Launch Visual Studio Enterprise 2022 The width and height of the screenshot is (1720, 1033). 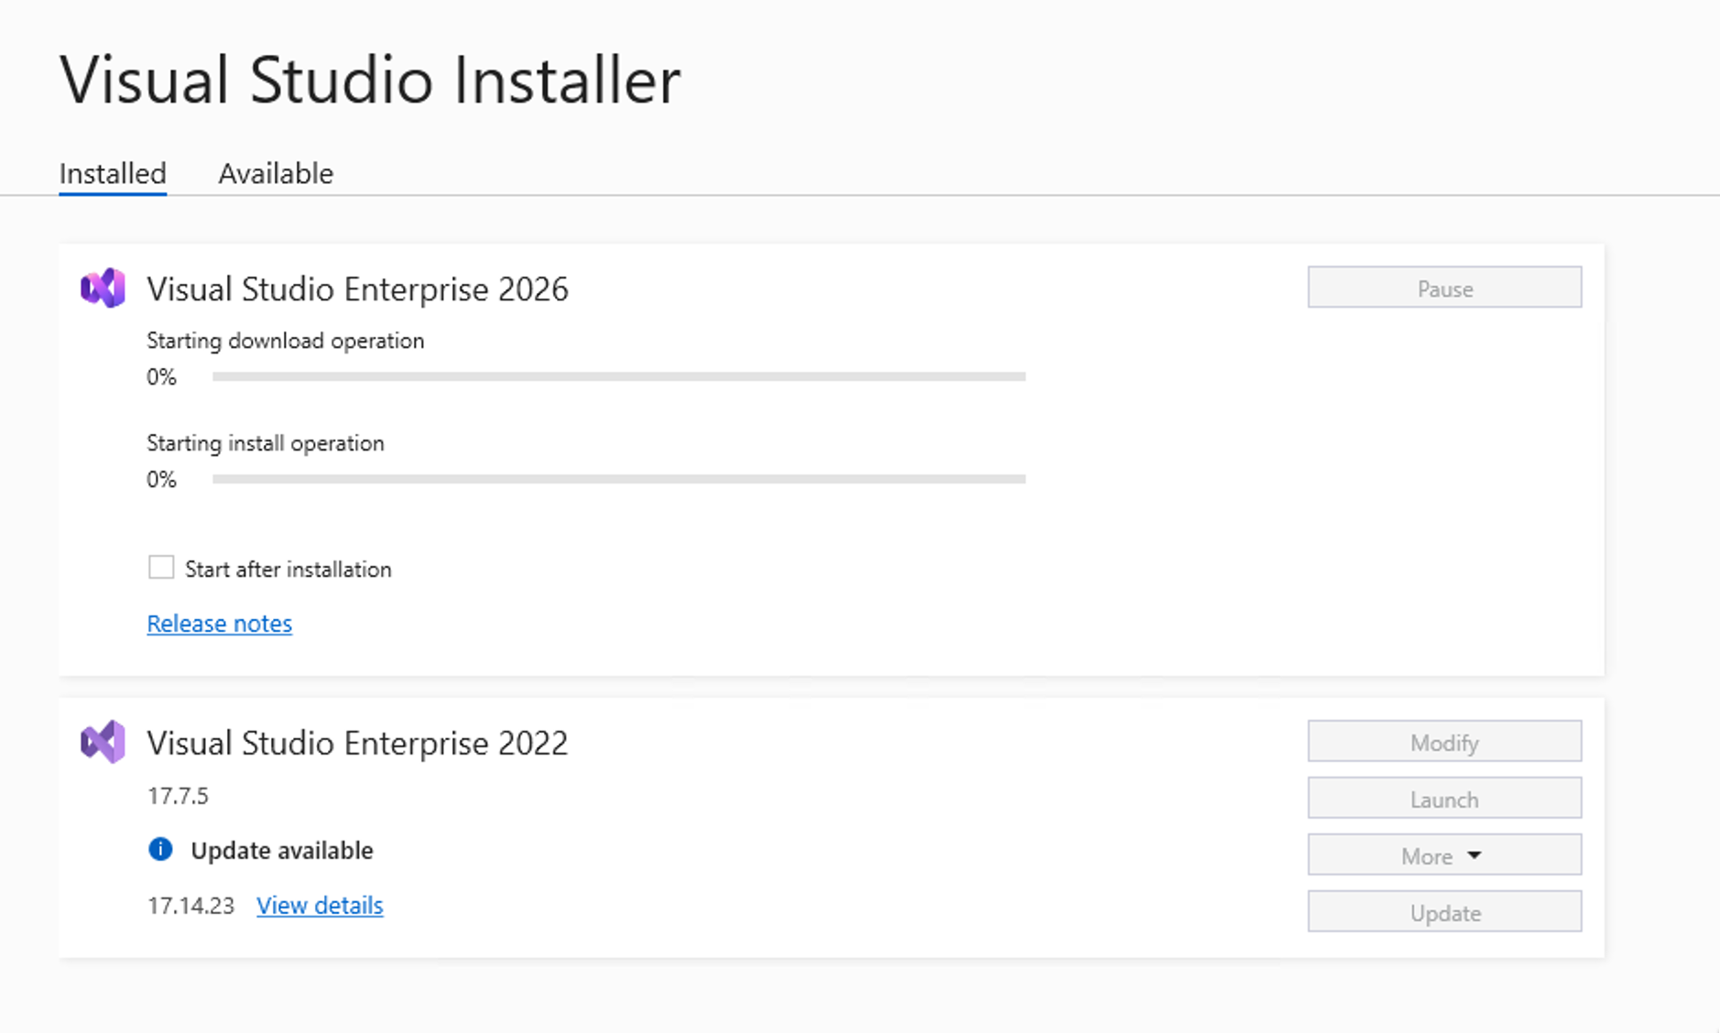point(1443,799)
